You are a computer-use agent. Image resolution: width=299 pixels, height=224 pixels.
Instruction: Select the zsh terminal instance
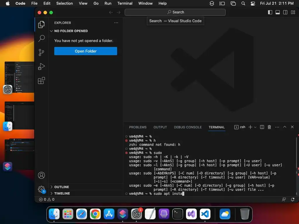click(240, 127)
